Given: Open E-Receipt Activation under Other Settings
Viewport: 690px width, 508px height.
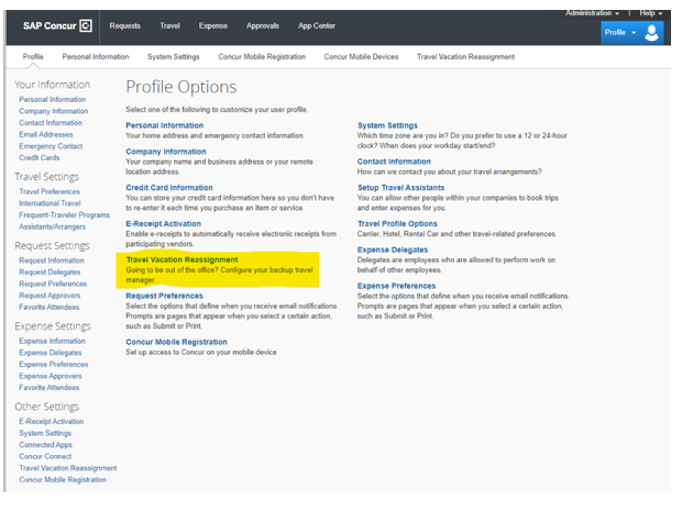Looking at the screenshot, I should tap(51, 421).
